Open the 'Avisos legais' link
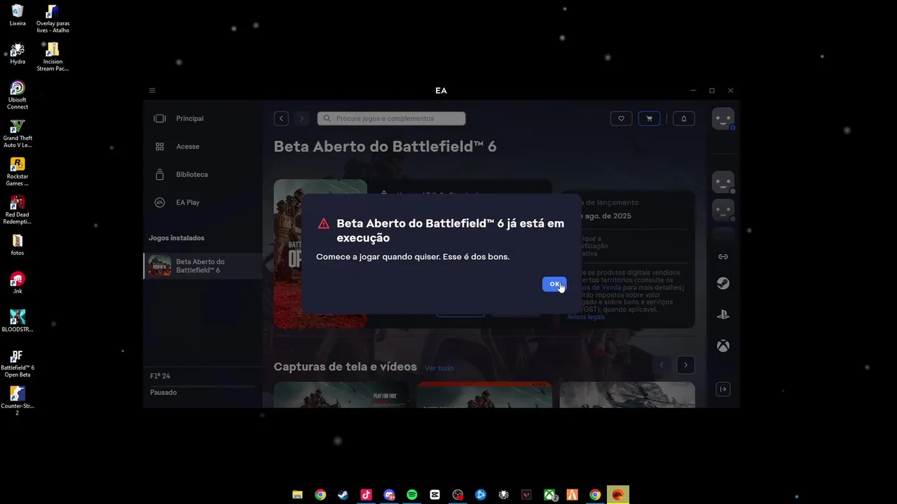 [x=586, y=317]
